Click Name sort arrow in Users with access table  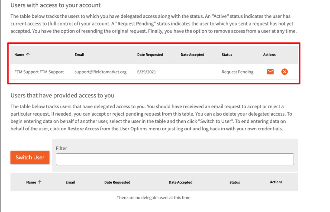click(x=28, y=55)
